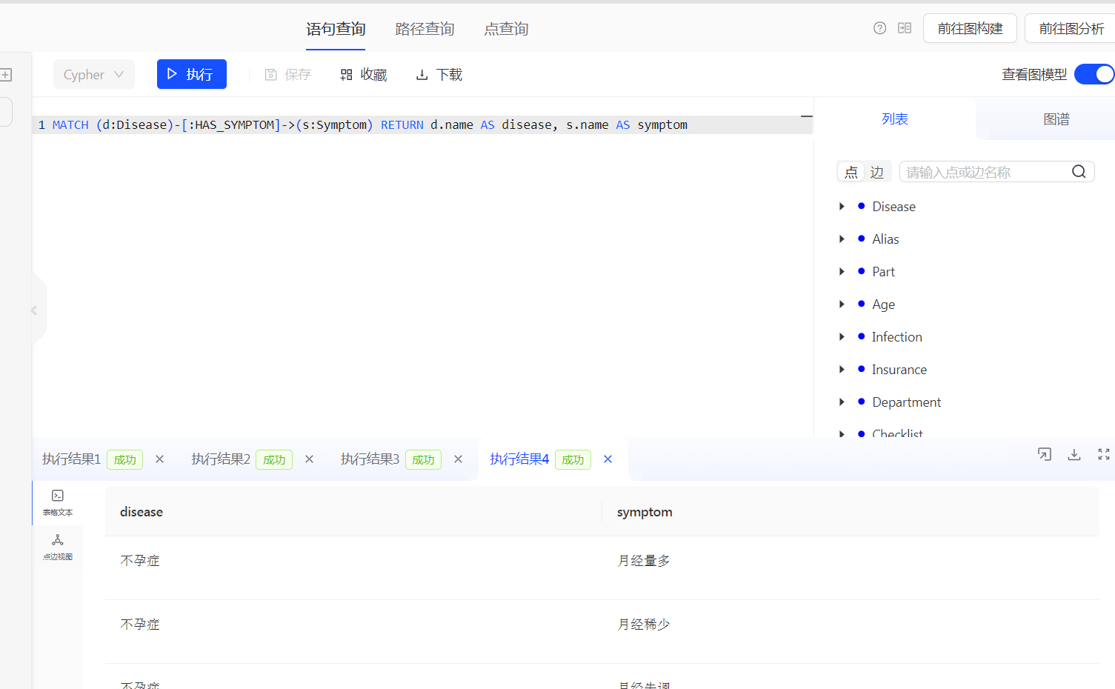
Task: Select the 点 filter option
Action: tap(851, 171)
